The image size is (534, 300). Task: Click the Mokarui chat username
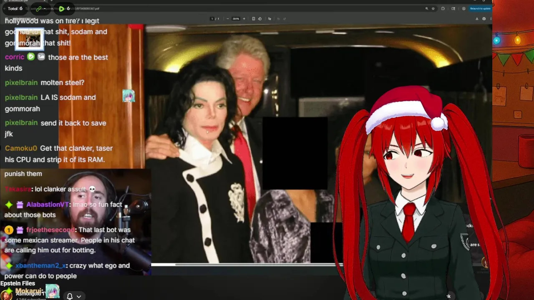pyautogui.click(x=28, y=291)
